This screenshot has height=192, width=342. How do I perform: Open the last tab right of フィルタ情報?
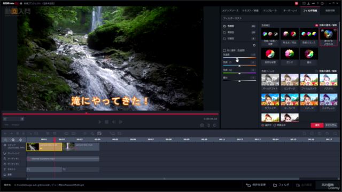[330, 11]
